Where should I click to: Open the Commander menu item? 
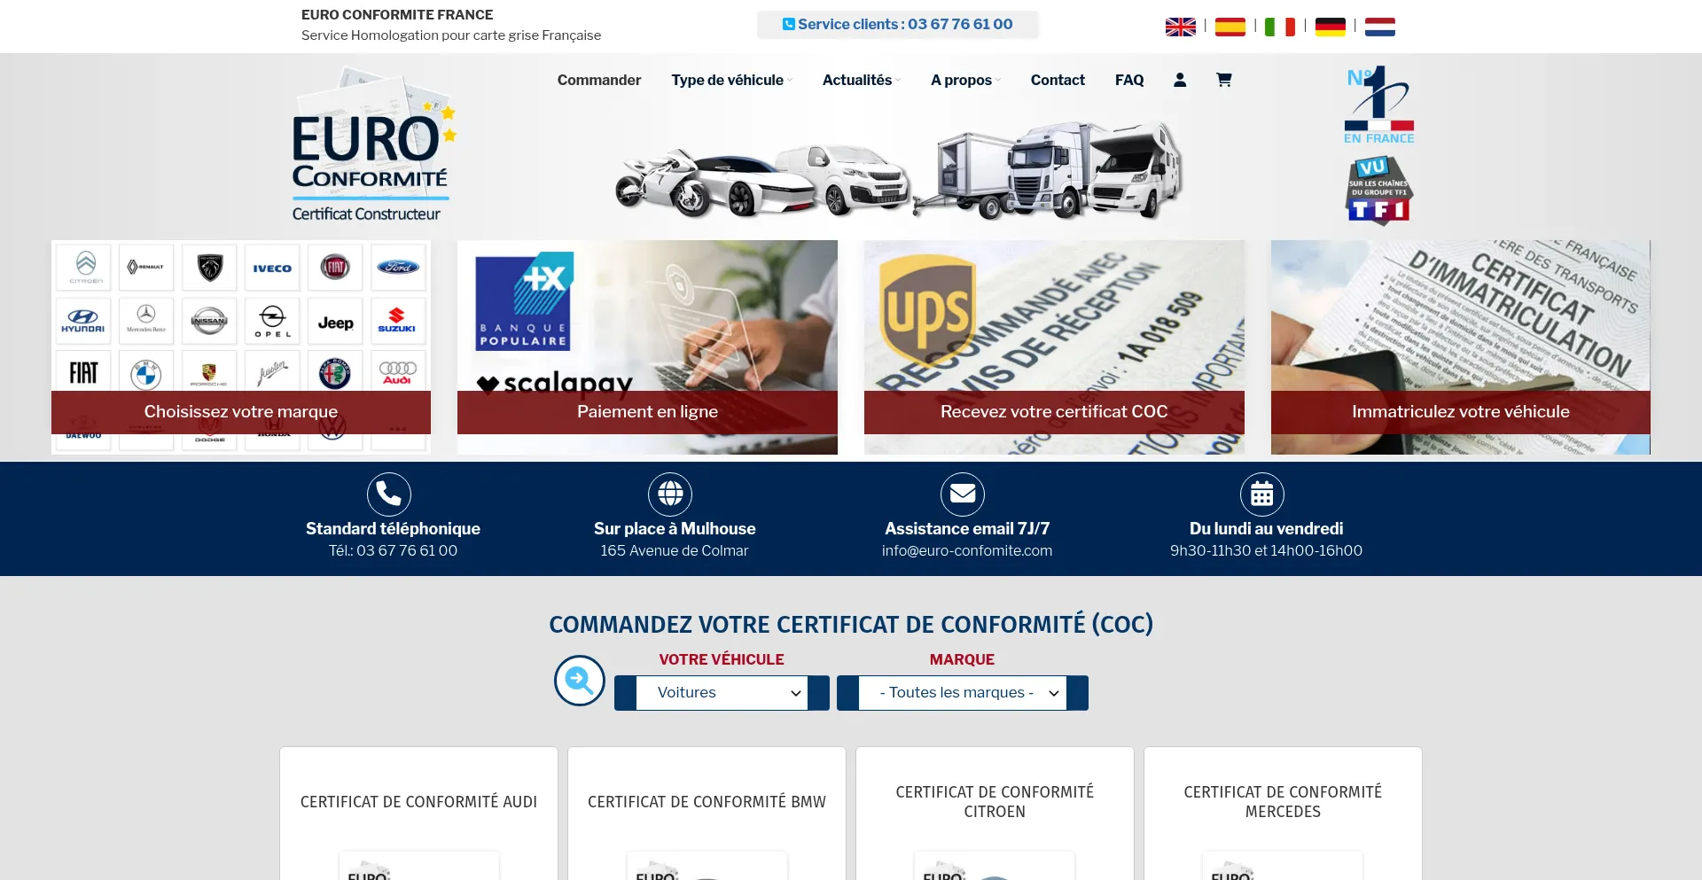point(598,80)
